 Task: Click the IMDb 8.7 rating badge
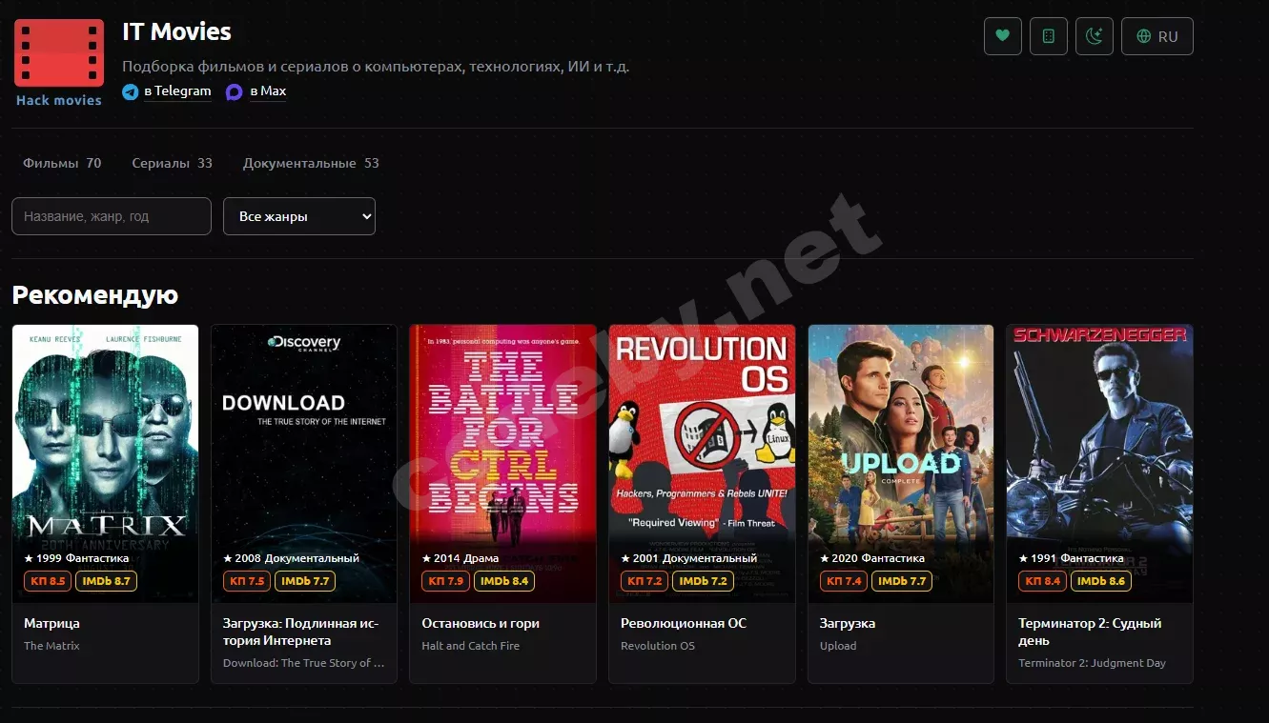106,581
